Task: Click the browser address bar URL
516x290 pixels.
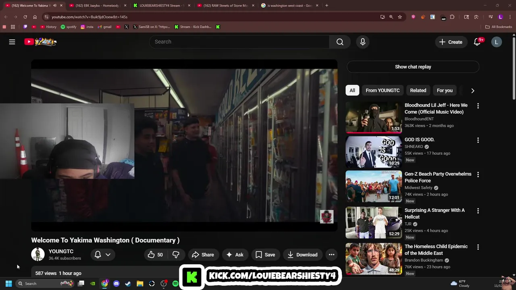Action: click(x=89, y=17)
